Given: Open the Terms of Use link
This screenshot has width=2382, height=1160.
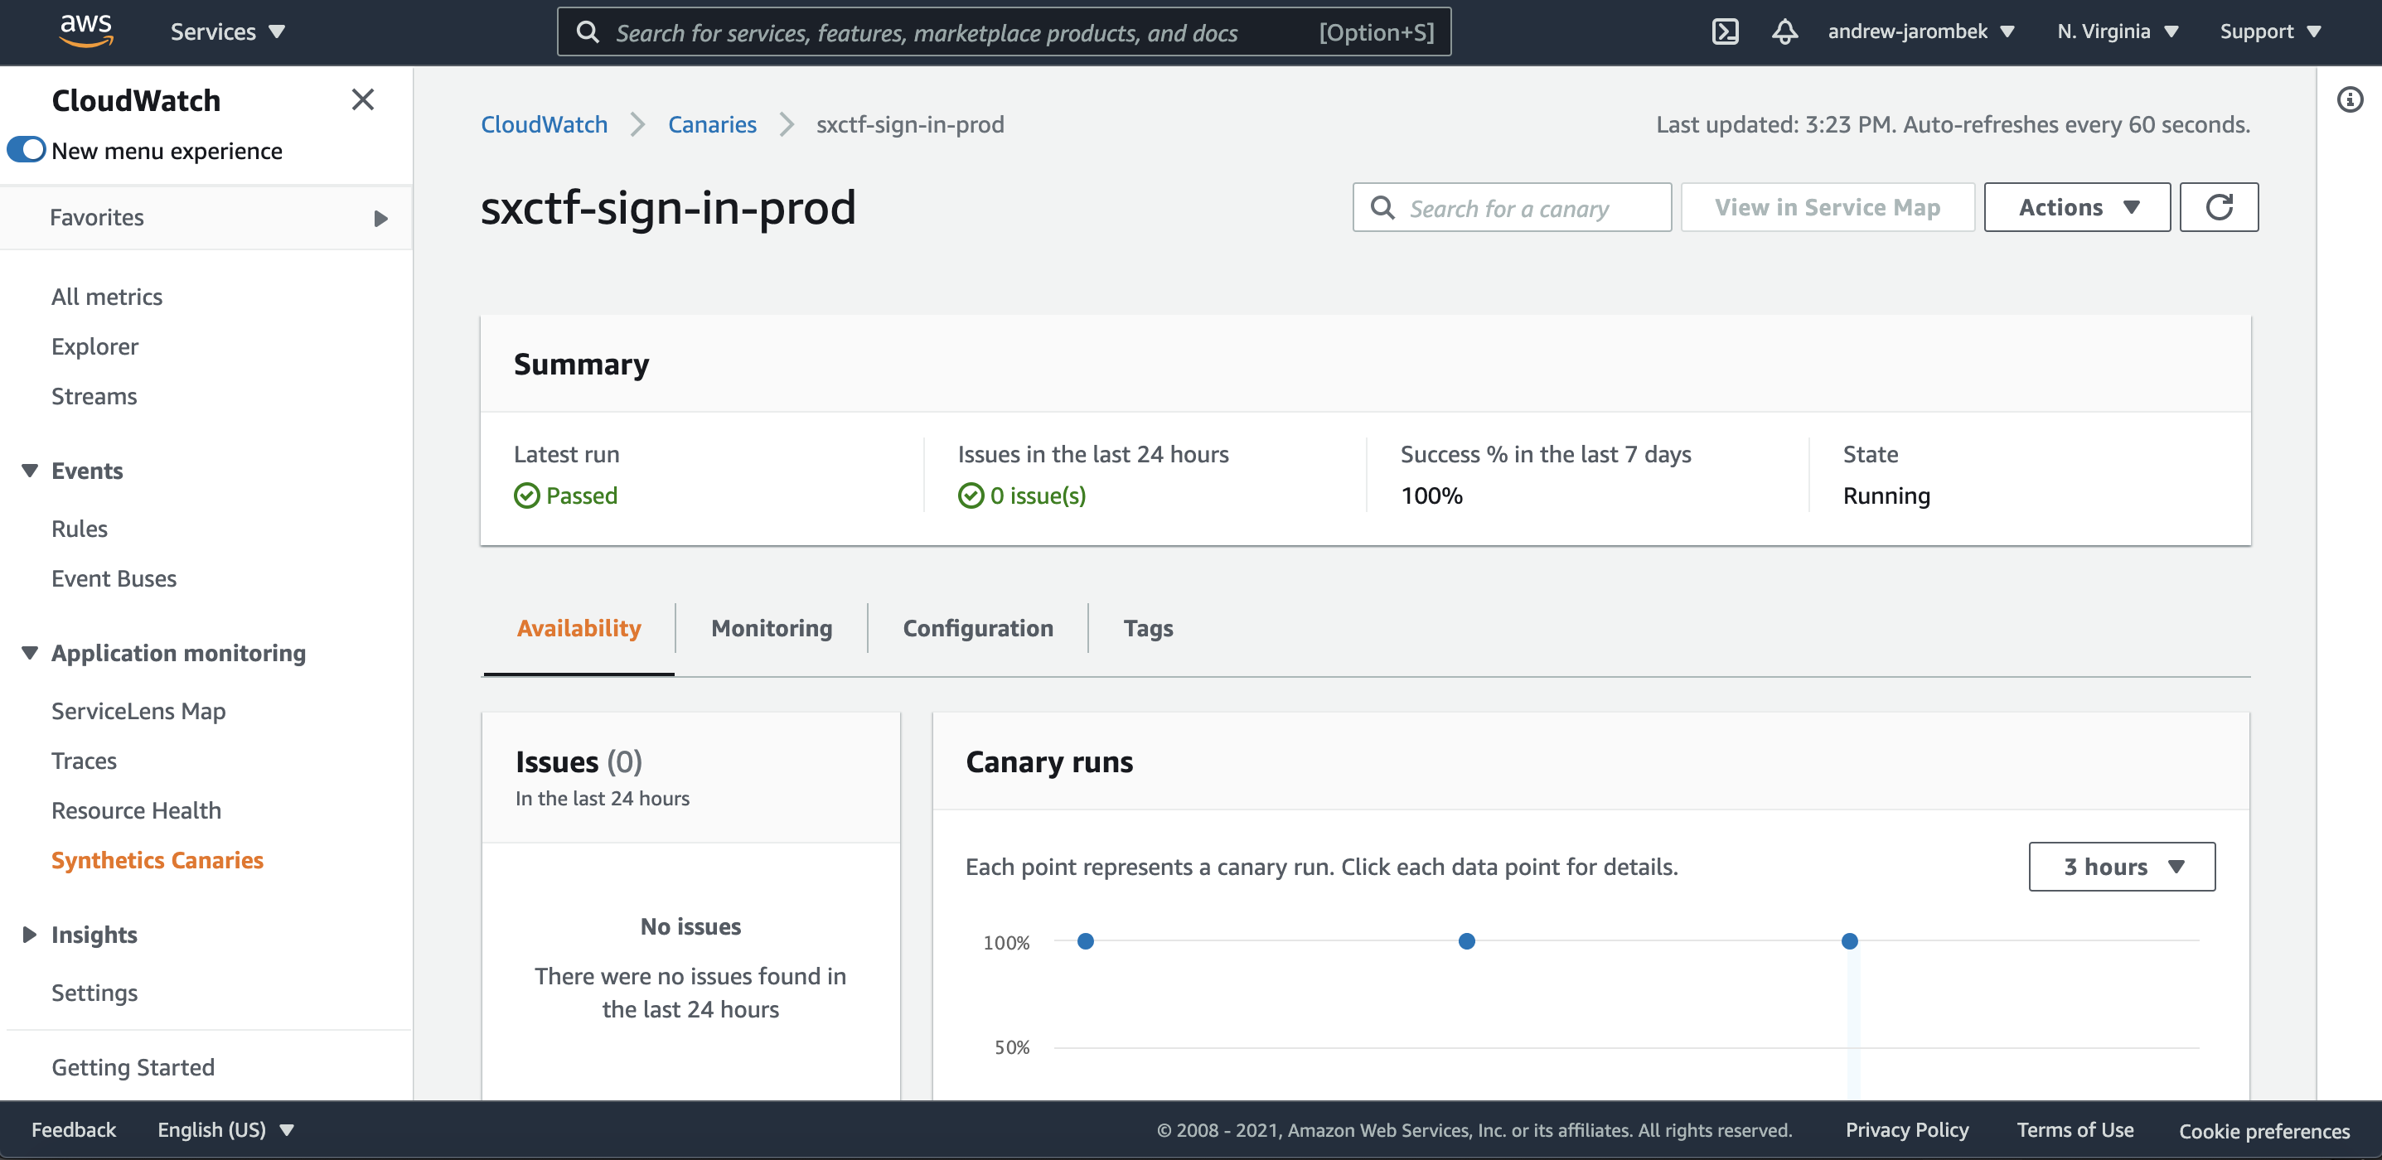Looking at the screenshot, I should (2075, 1129).
